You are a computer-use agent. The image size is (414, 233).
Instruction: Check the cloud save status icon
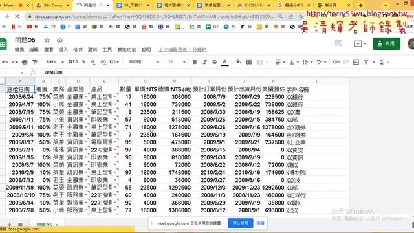coord(60,40)
